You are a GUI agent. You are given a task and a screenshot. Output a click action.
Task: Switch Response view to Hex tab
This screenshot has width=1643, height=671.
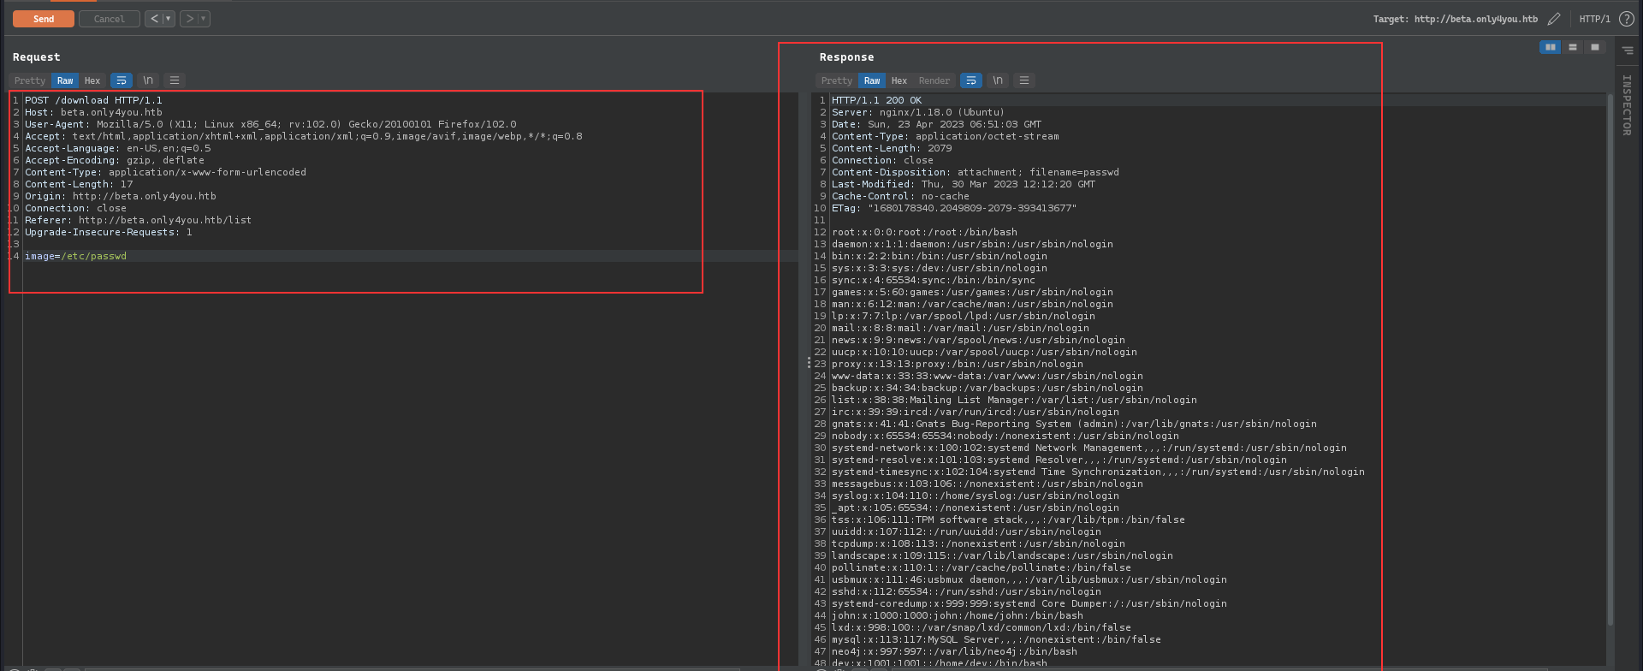tap(899, 80)
